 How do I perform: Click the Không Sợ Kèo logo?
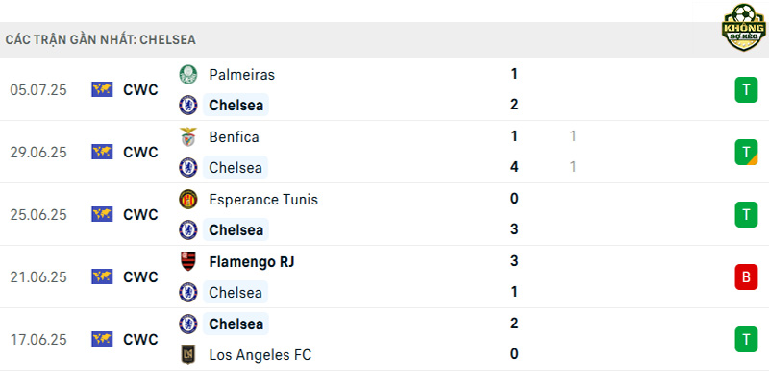744,28
